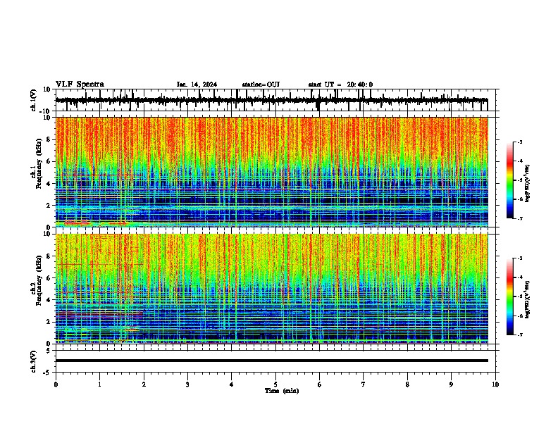Screen dimensions: 558x431
Task: Click the time axis tick label "9"
Action: click(x=451, y=385)
